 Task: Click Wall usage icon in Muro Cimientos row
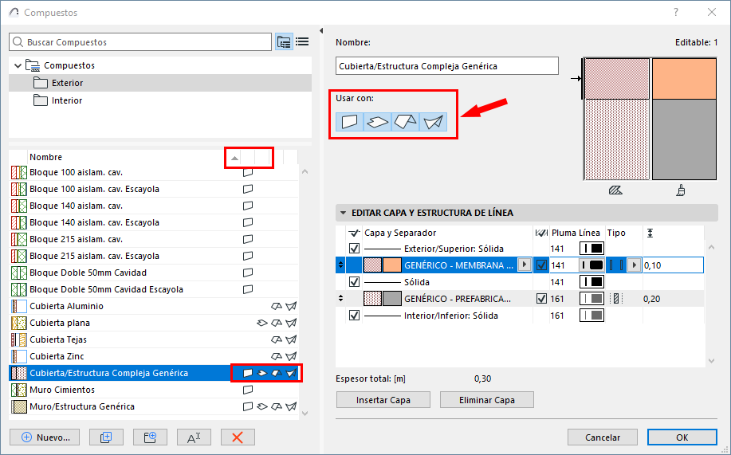[248, 390]
